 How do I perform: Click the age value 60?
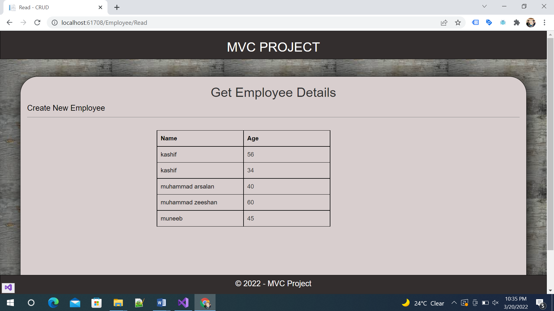(250, 202)
